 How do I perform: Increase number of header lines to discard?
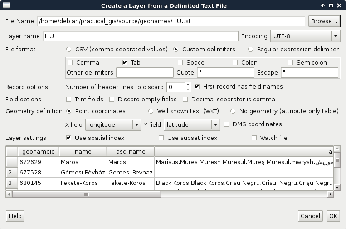pos(188,84)
